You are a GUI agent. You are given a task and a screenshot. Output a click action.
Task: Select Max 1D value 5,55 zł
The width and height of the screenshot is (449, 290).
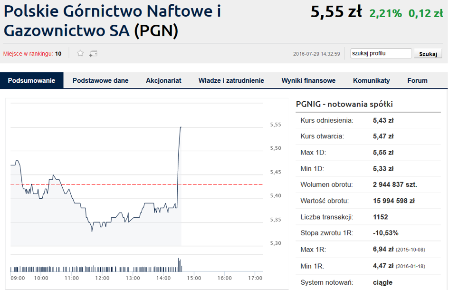pyautogui.click(x=383, y=153)
